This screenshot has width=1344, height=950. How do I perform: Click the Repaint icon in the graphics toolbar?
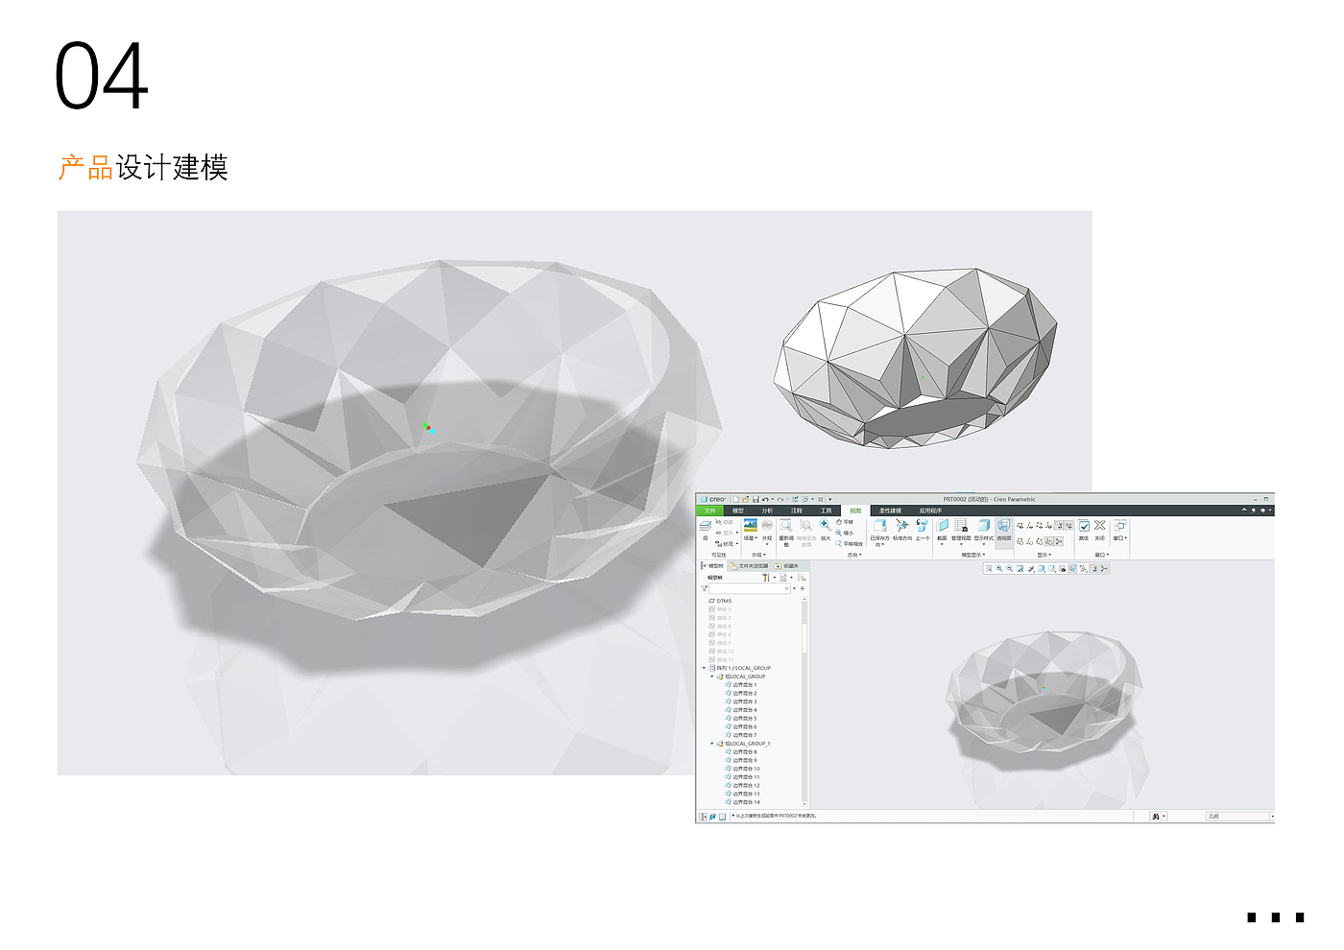pyautogui.click(x=1020, y=568)
